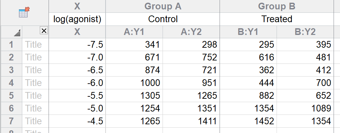Edit the log(agonist) X title
Image resolution: width=340 pixels, height=133 pixels.
point(77,19)
